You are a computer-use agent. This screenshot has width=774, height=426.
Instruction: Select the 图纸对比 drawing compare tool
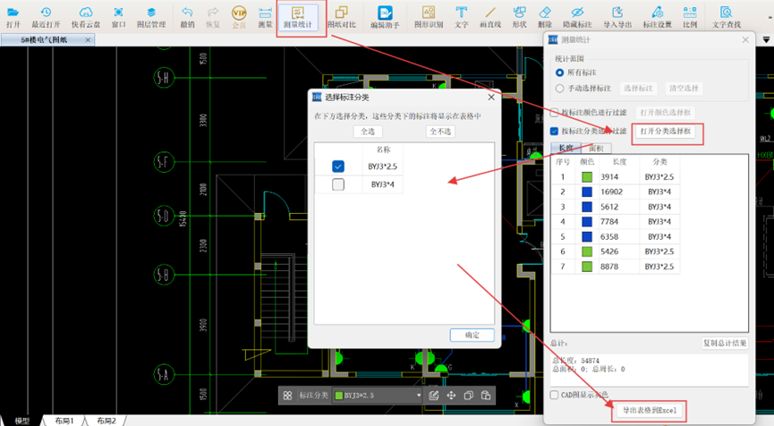click(x=342, y=16)
